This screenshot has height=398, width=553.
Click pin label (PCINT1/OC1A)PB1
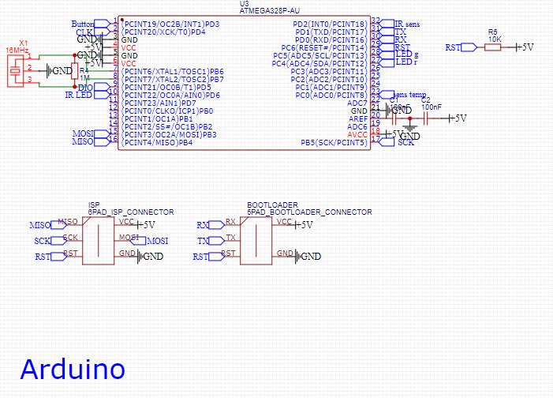[x=157, y=119]
